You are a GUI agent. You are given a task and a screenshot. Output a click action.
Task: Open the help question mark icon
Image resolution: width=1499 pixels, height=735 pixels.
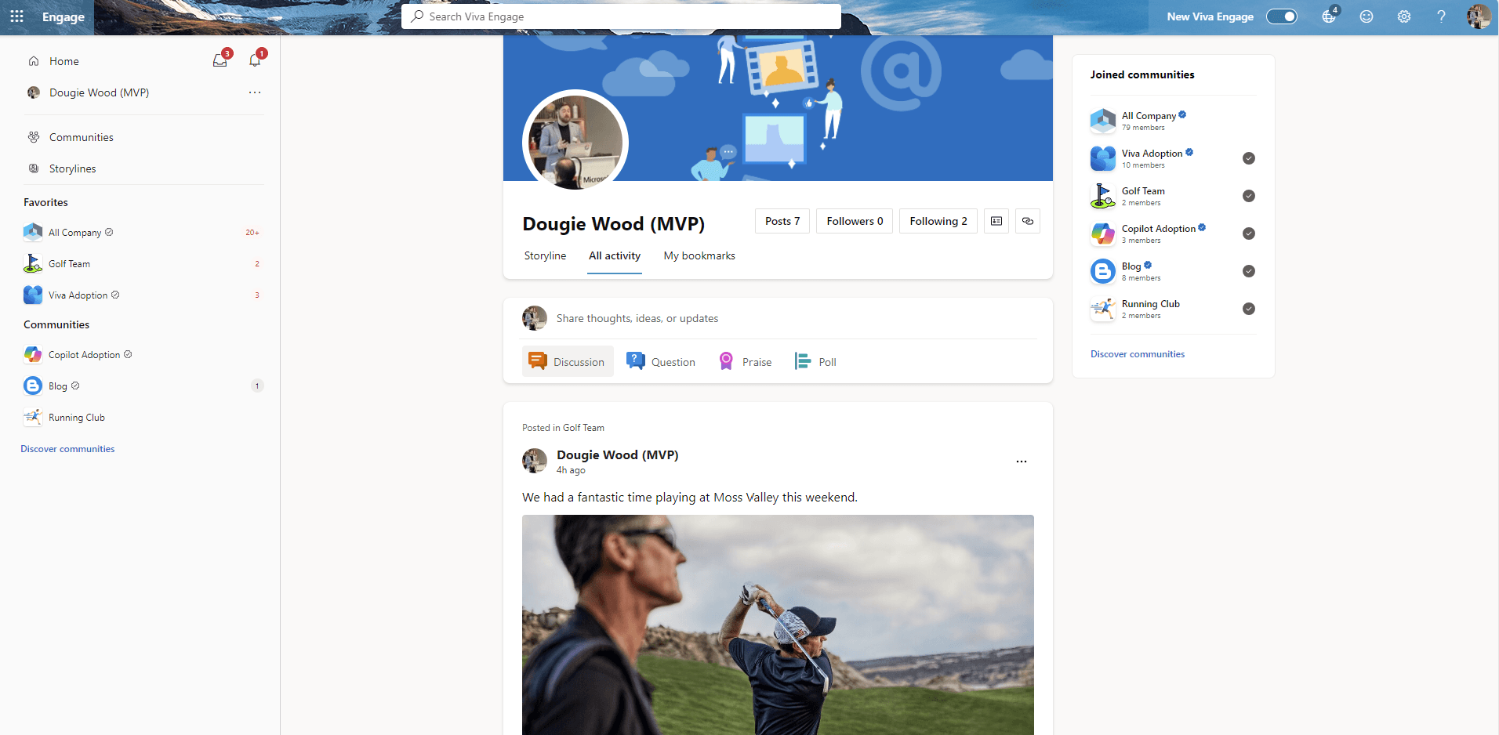pyautogui.click(x=1441, y=16)
